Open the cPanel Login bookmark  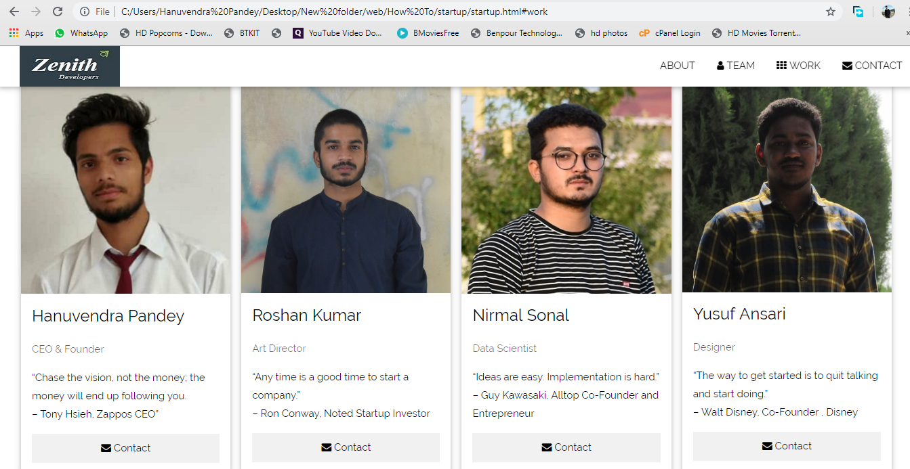pyautogui.click(x=669, y=32)
